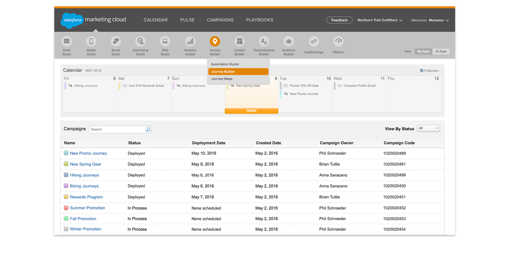Click the Audience Builder icon

(x=289, y=41)
